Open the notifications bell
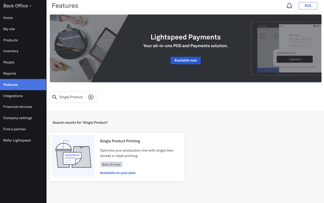 point(289,6)
